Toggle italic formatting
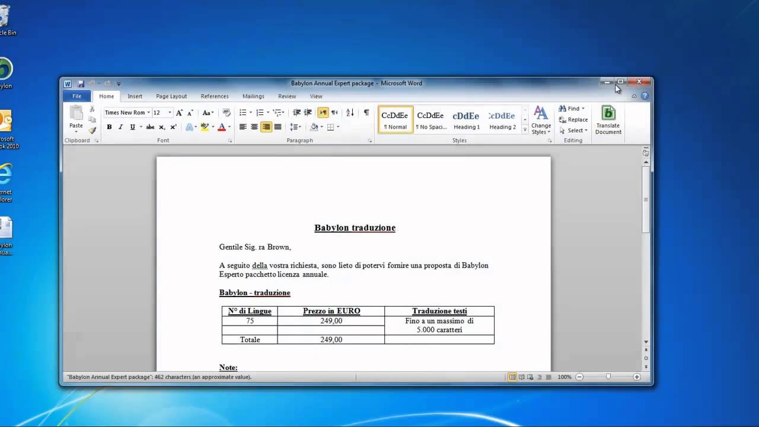 pos(120,127)
